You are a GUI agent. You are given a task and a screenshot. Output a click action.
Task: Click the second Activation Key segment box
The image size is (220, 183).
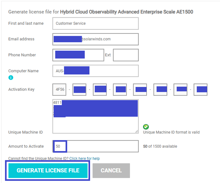tap(79, 90)
